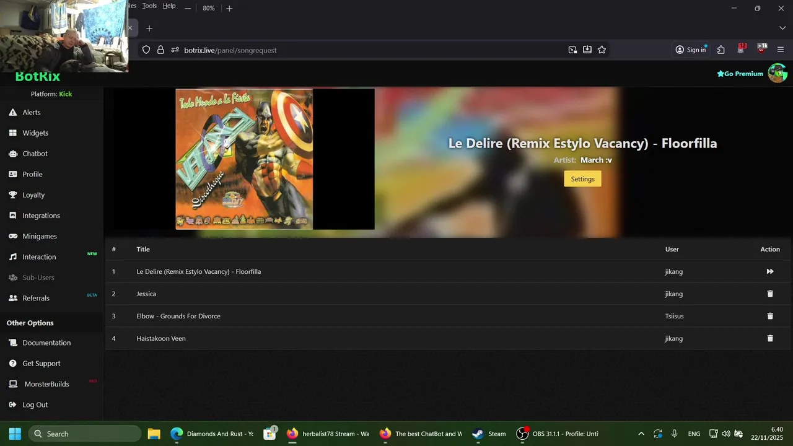Click the extension icon with 1k badge
The image size is (793, 446).
click(762, 49)
